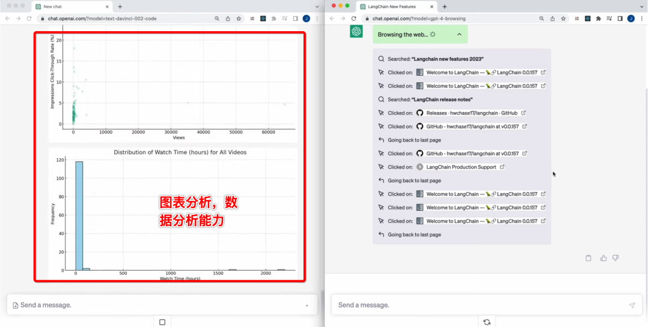This screenshot has width=649, height=327.
Task: Copy the response with the clipboard icon
Action: click(588, 258)
